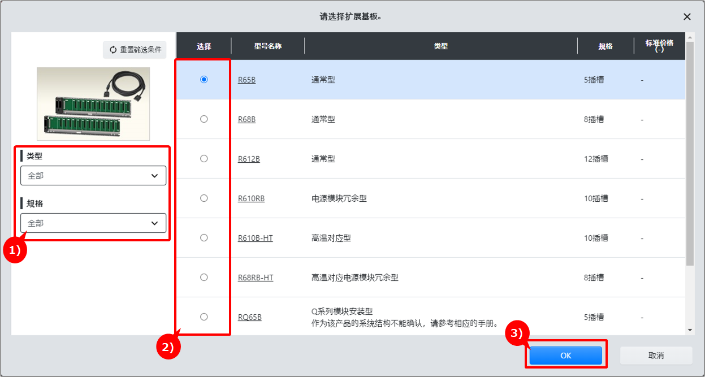Image resolution: width=705 pixels, height=377 pixels.
Task: Pick the R68RB-HT radio option
Action: [x=204, y=278]
